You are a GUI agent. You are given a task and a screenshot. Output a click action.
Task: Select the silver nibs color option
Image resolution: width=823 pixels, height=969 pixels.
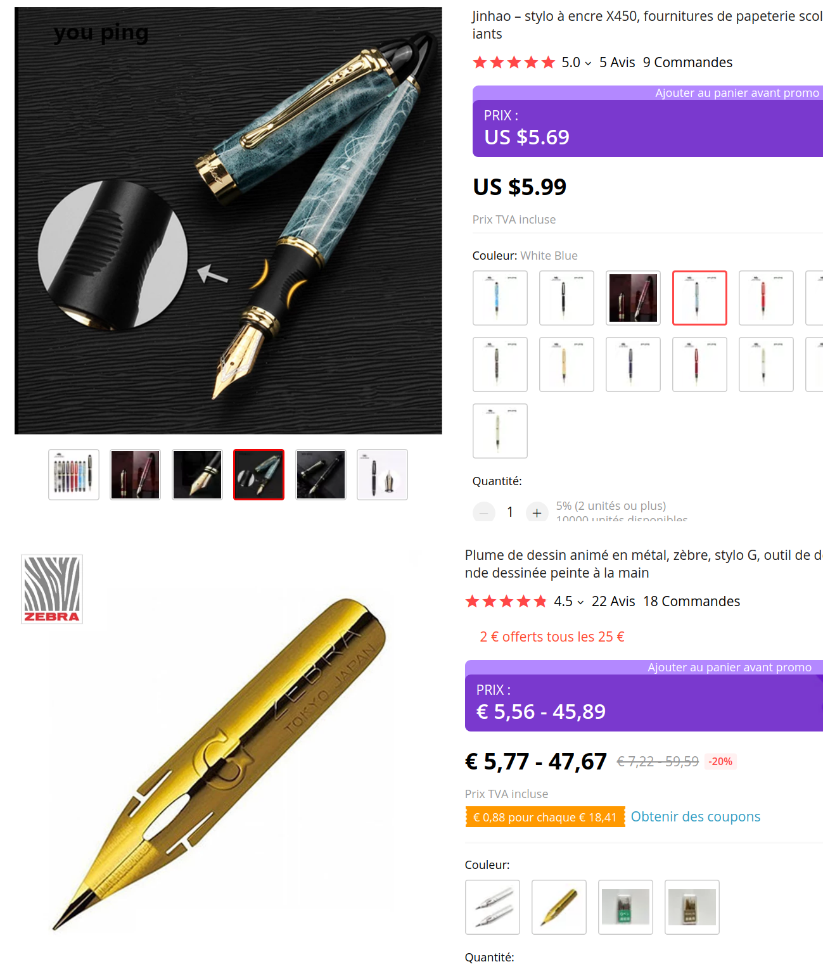(x=492, y=907)
